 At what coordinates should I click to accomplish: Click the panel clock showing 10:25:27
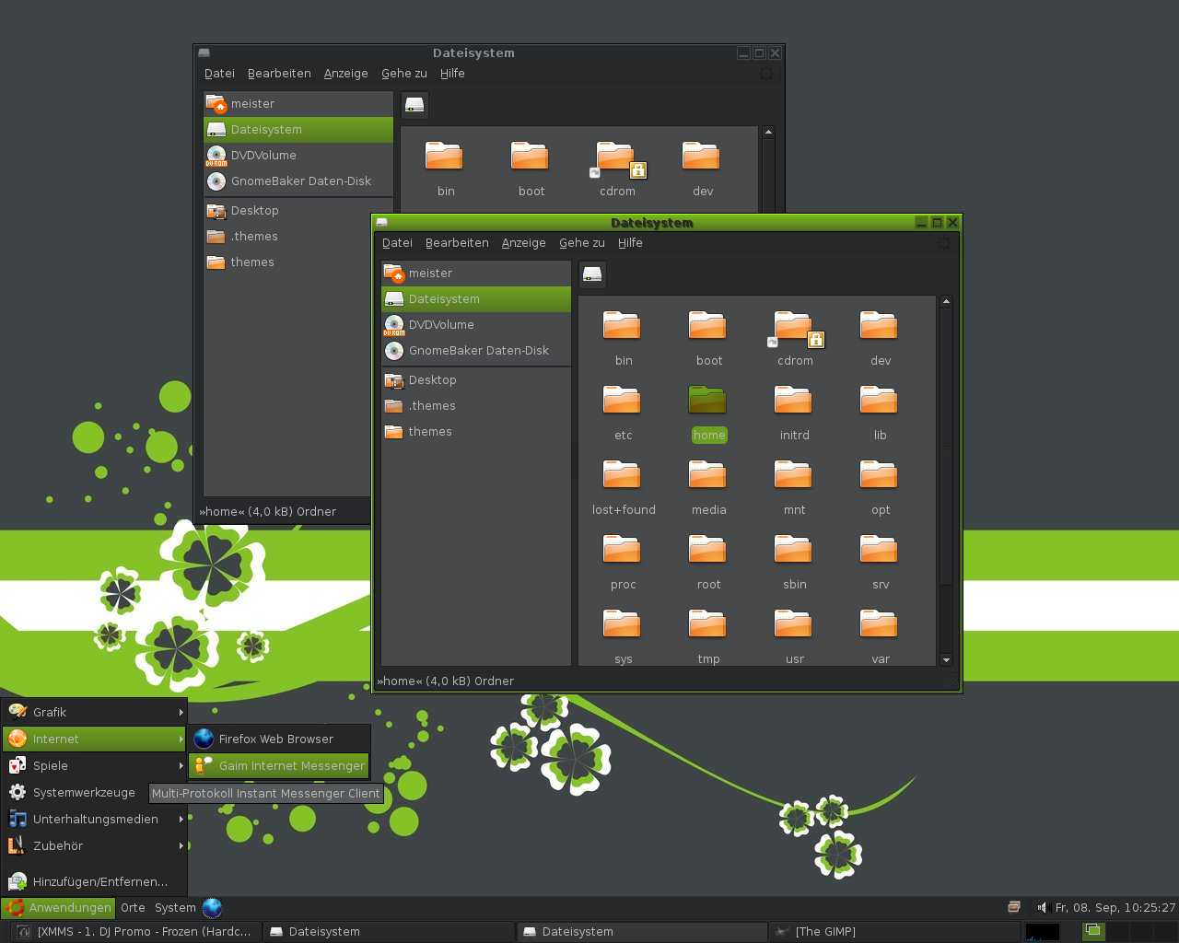tap(1115, 907)
